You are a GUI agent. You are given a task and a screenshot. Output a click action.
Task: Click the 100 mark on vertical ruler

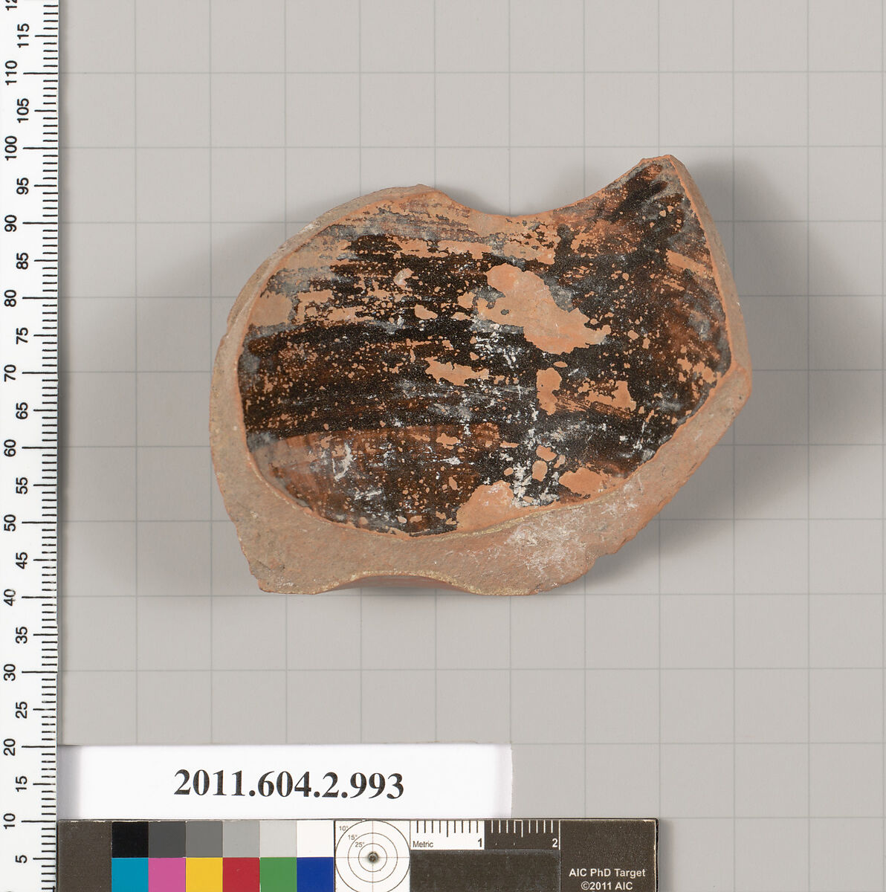coord(10,148)
